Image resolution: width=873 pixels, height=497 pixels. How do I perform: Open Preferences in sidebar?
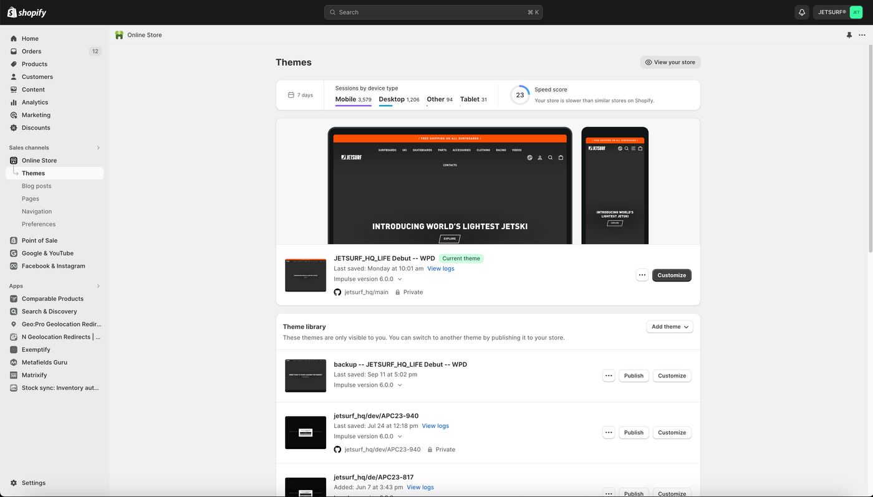(x=39, y=224)
